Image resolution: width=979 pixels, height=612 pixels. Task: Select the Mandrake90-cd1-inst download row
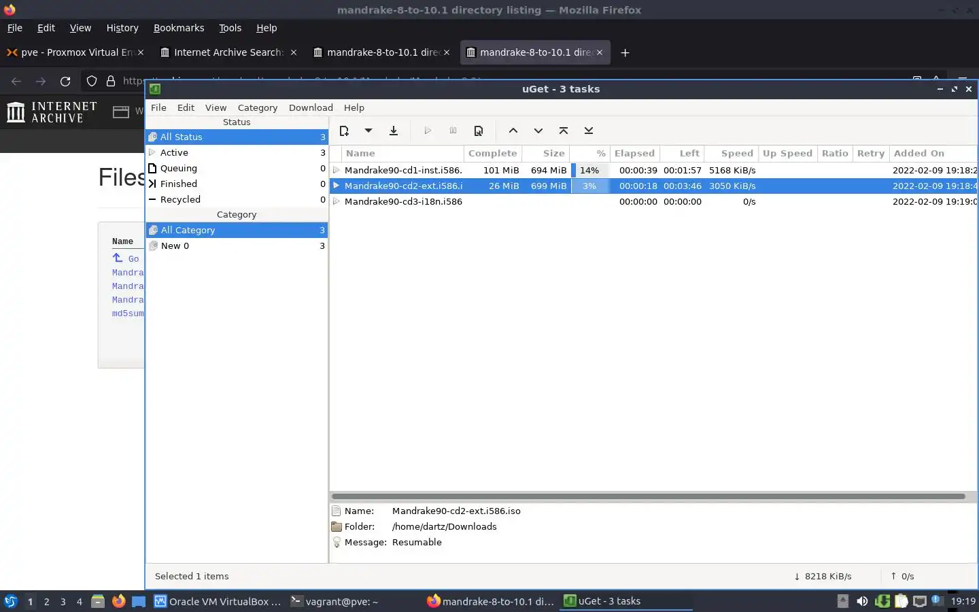click(x=654, y=170)
